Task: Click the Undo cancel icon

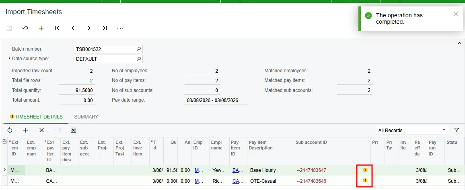Action: point(25,28)
